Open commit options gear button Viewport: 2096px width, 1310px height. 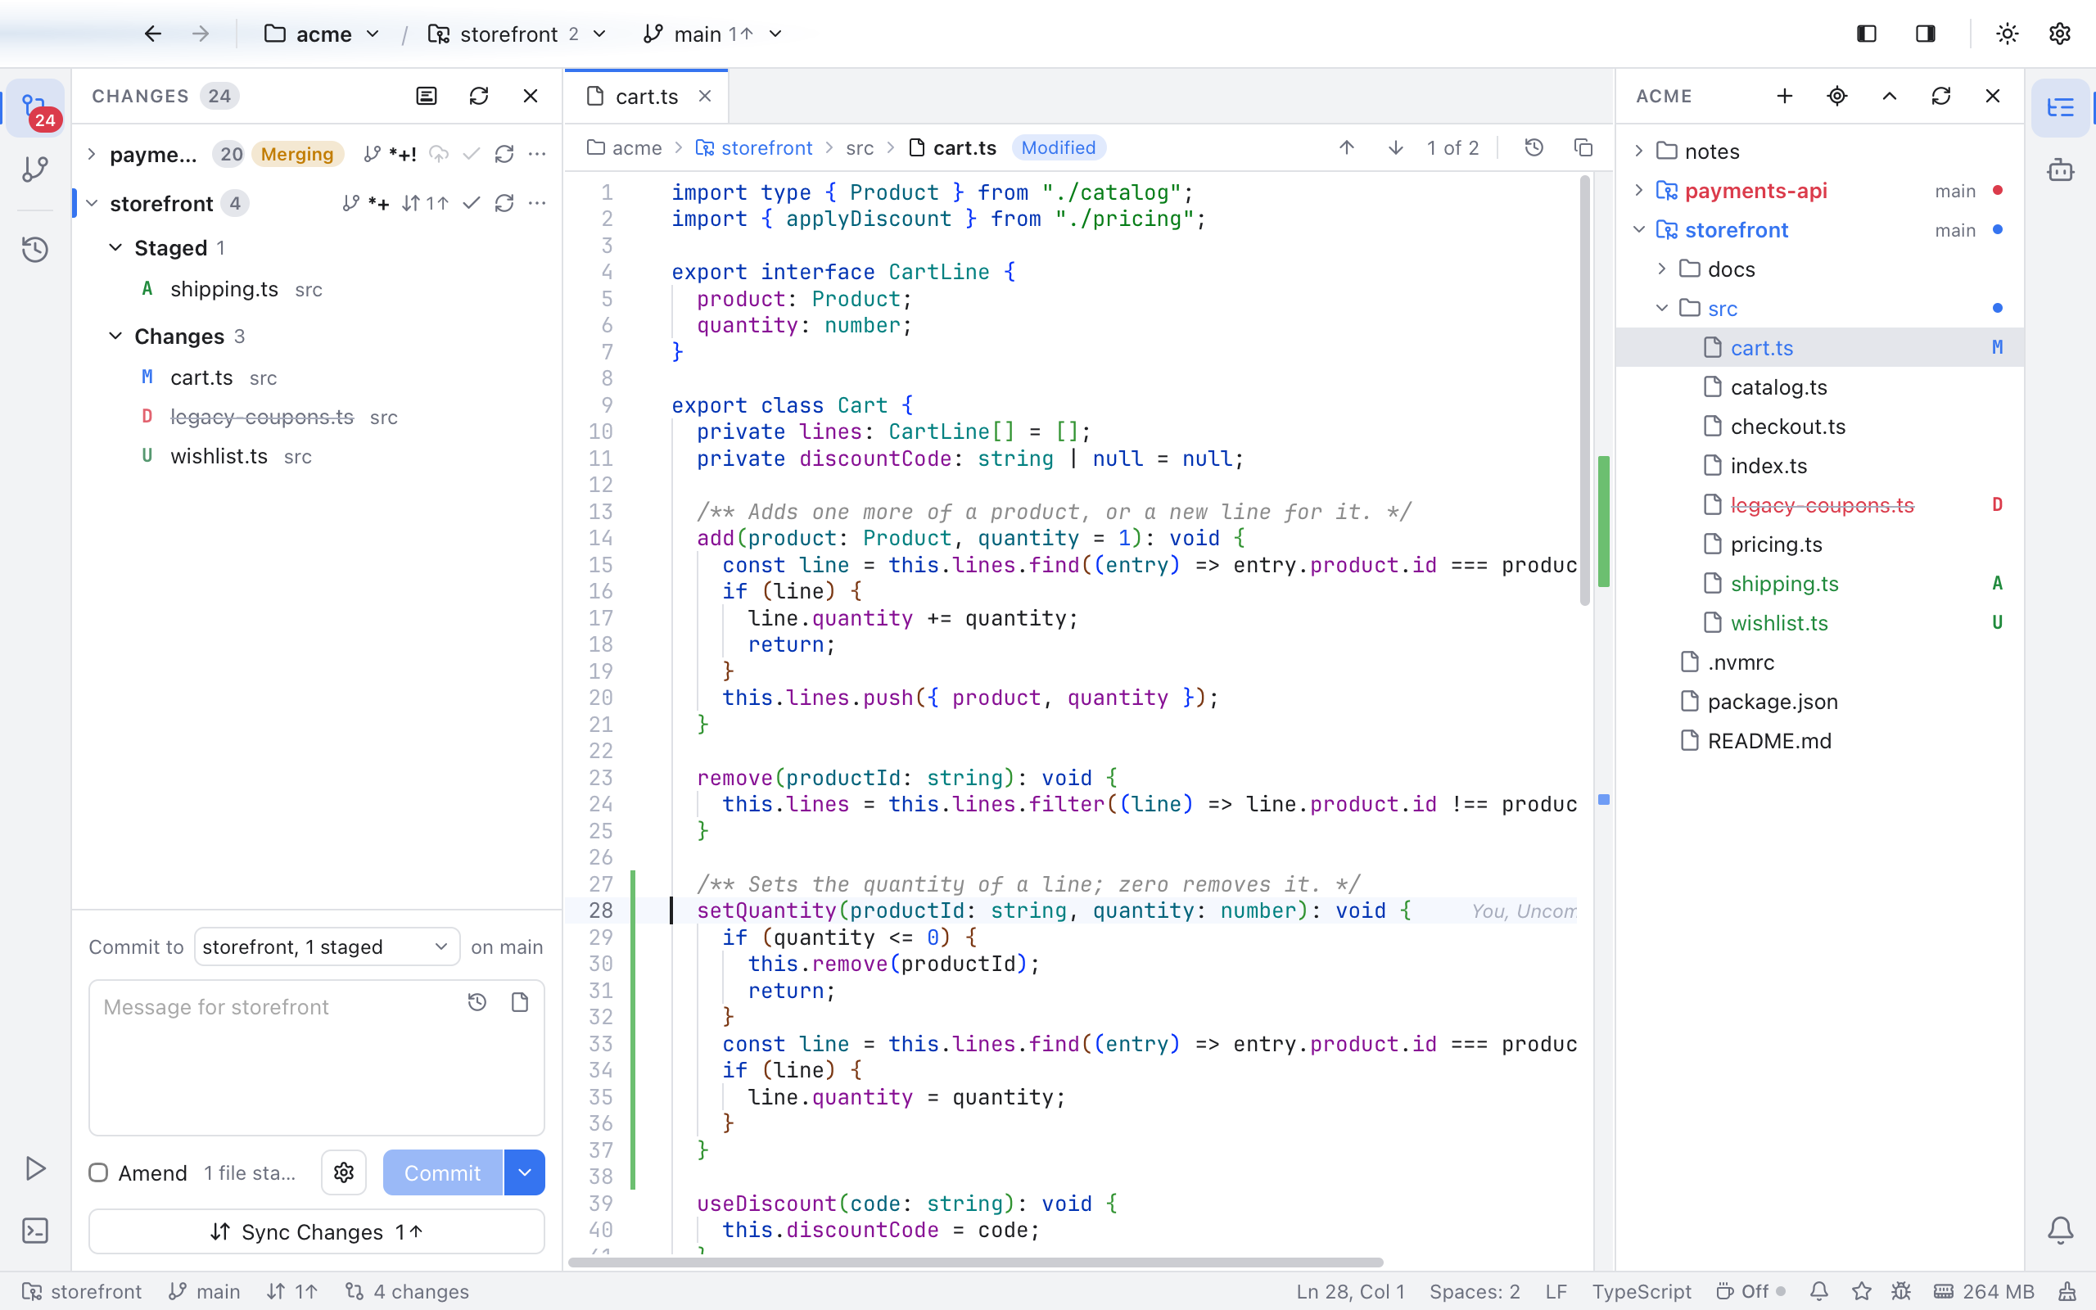point(344,1172)
